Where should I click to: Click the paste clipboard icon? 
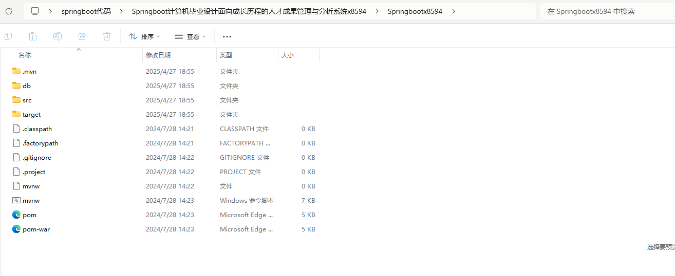click(x=33, y=36)
